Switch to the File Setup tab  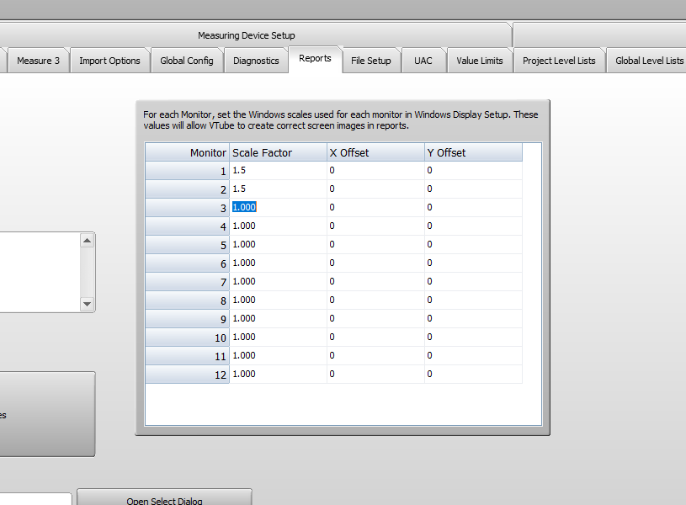point(371,61)
